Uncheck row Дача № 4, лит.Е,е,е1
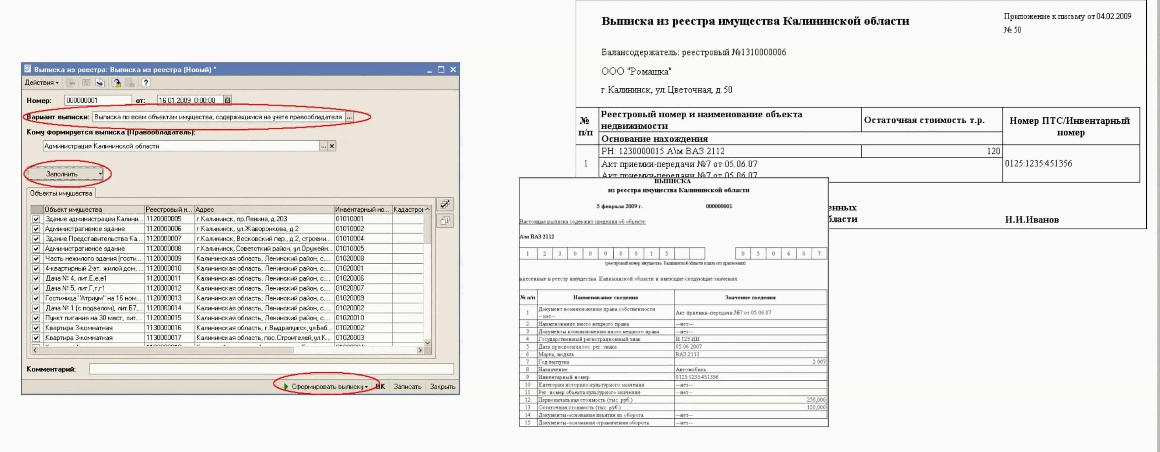 [36, 278]
